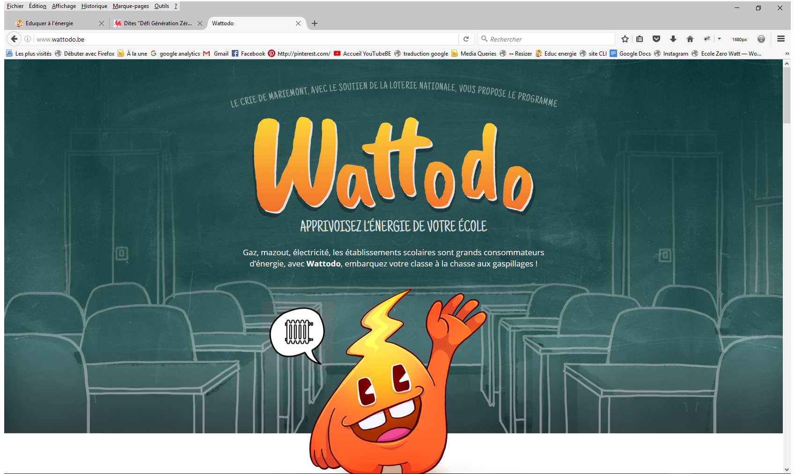Open traduction google bookmark

[x=421, y=54]
